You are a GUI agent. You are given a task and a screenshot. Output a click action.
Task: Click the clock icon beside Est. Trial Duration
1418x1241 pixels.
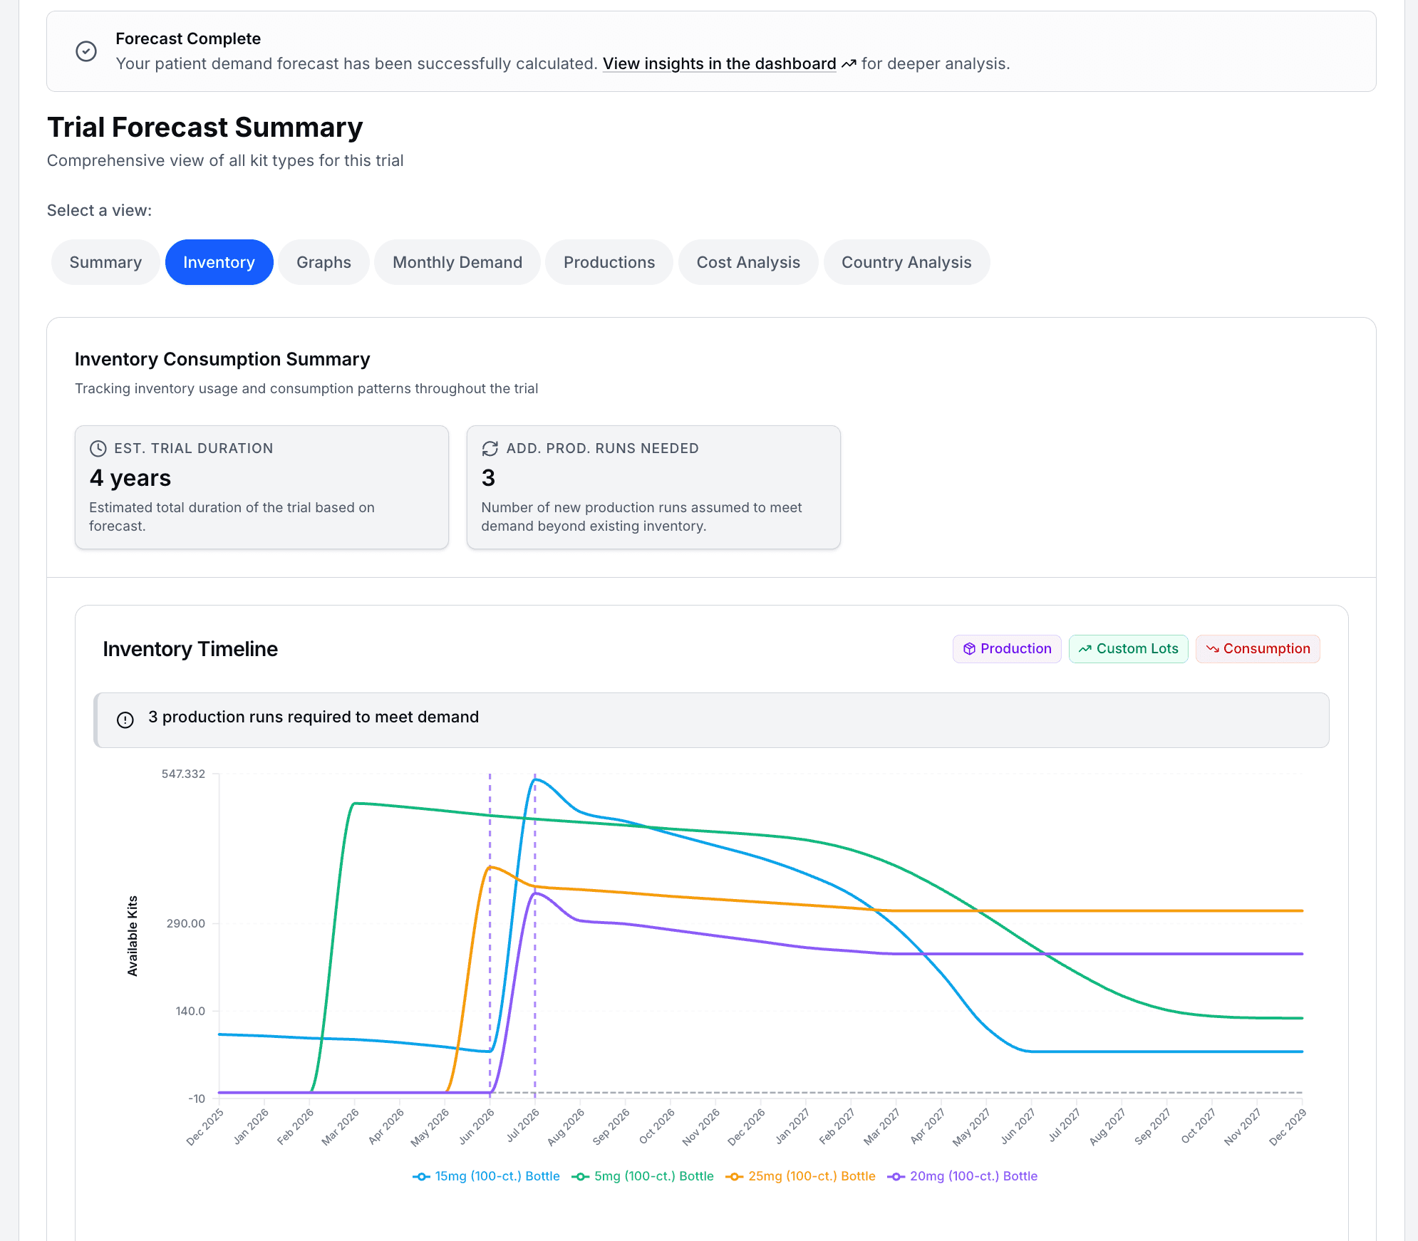pos(98,448)
